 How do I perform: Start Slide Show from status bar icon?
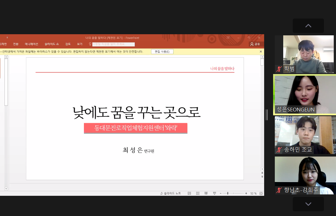pyautogui.click(x=214, y=193)
